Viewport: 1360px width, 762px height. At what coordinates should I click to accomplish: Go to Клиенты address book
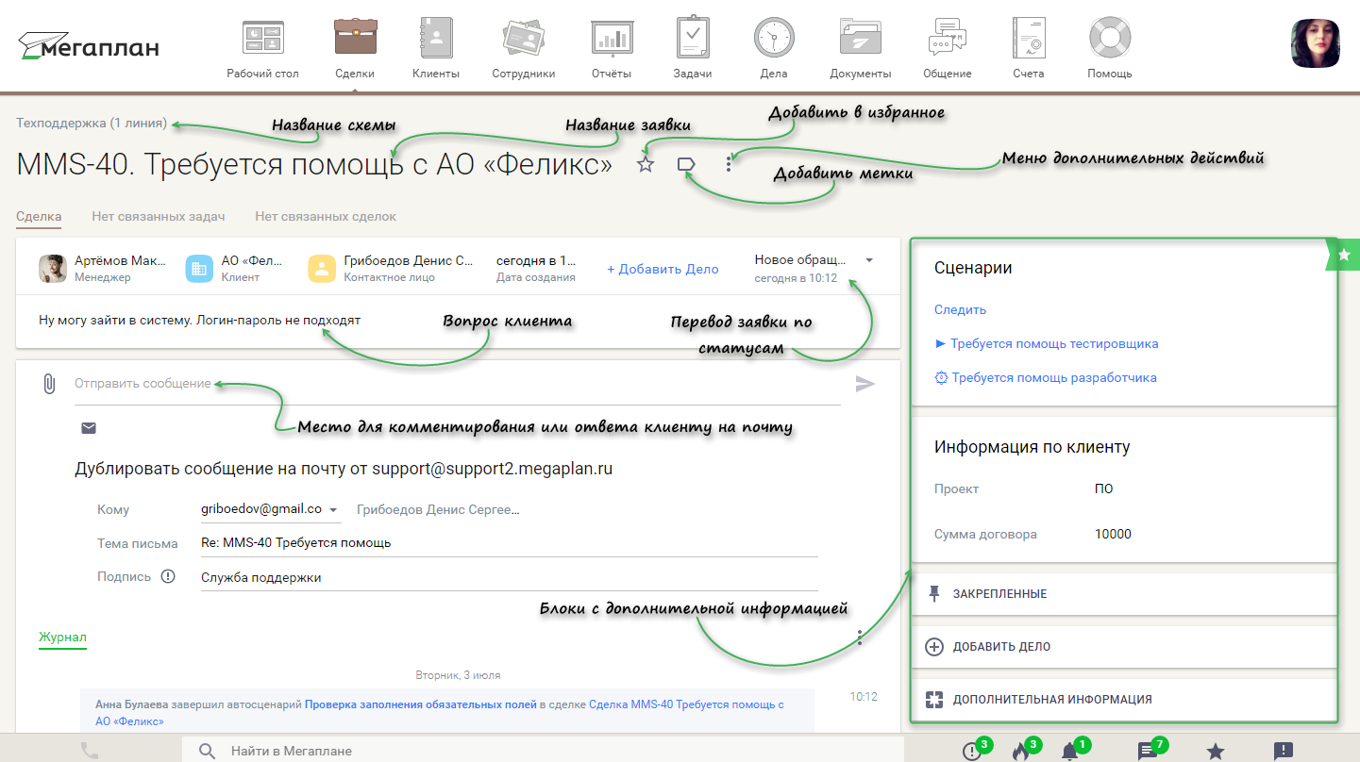tap(436, 47)
